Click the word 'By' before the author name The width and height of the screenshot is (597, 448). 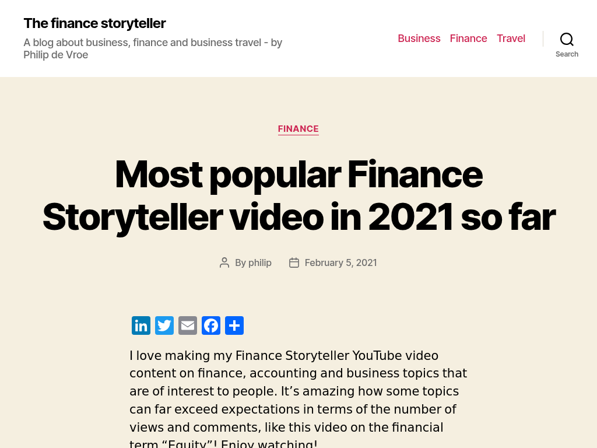coord(240,263)
